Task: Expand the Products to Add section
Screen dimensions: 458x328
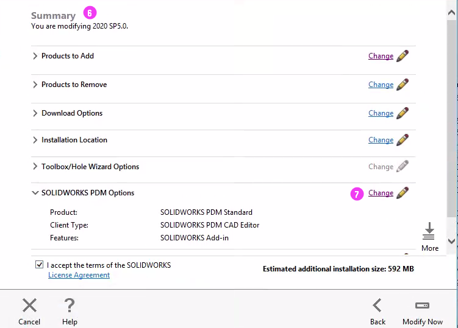Action: tap(35, 56)
